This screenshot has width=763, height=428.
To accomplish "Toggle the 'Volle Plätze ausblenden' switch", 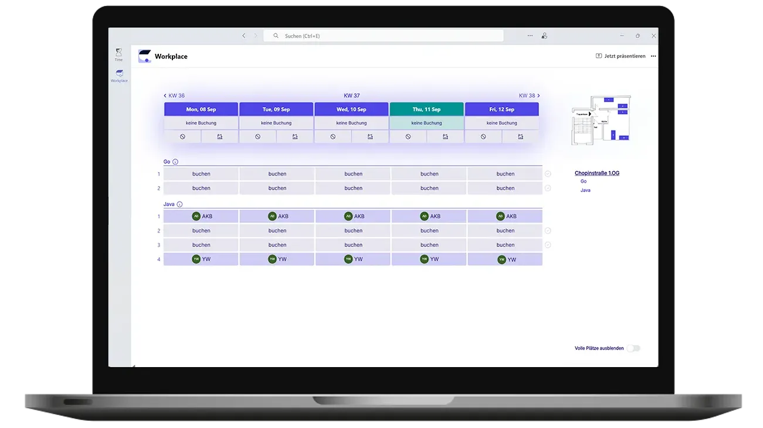I will point(633,348).
